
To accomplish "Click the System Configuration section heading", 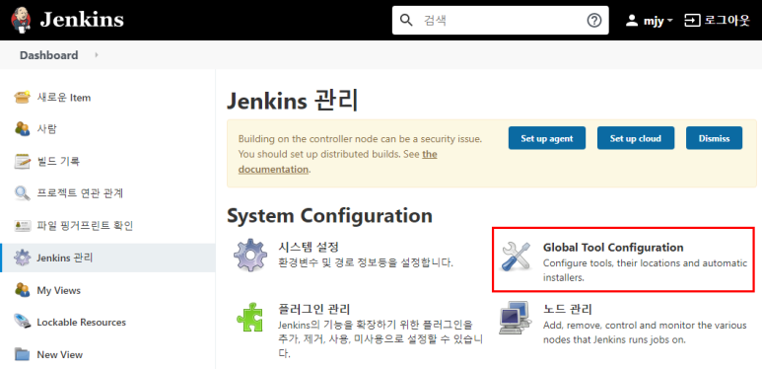I will [x=329, y=215].
